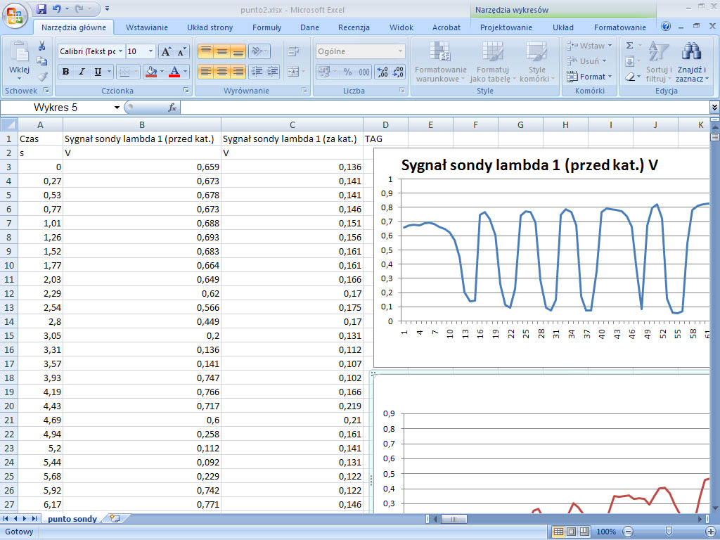The image size is (720, 540).
Task: Expand the Name Box dropdown showing Wykres 5
Action: [117, 108]
